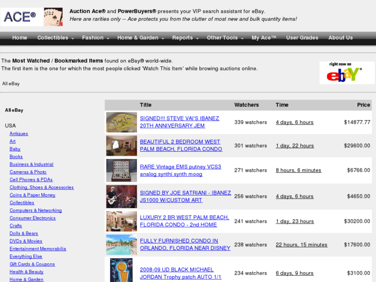376x282 pixels.
Task: Click '22 hours, 15 minutes' time link
Action: coord(302,245)
